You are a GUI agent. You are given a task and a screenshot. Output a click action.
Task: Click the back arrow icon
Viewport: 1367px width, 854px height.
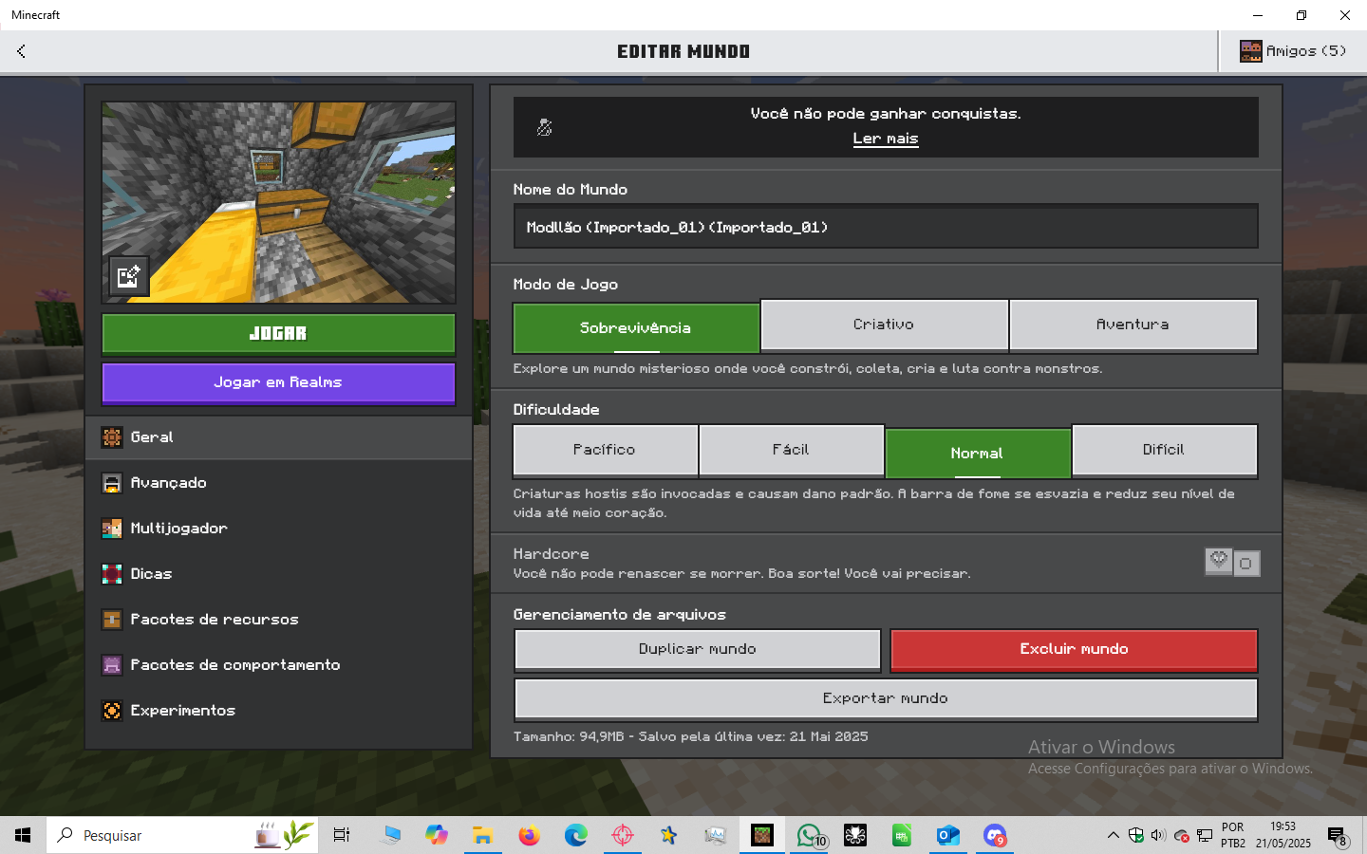(x=21, y=51)
